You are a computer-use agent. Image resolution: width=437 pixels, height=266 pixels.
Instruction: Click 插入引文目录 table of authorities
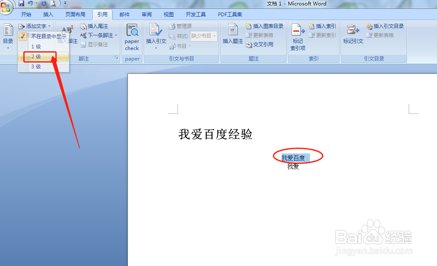tap(385, 26)
